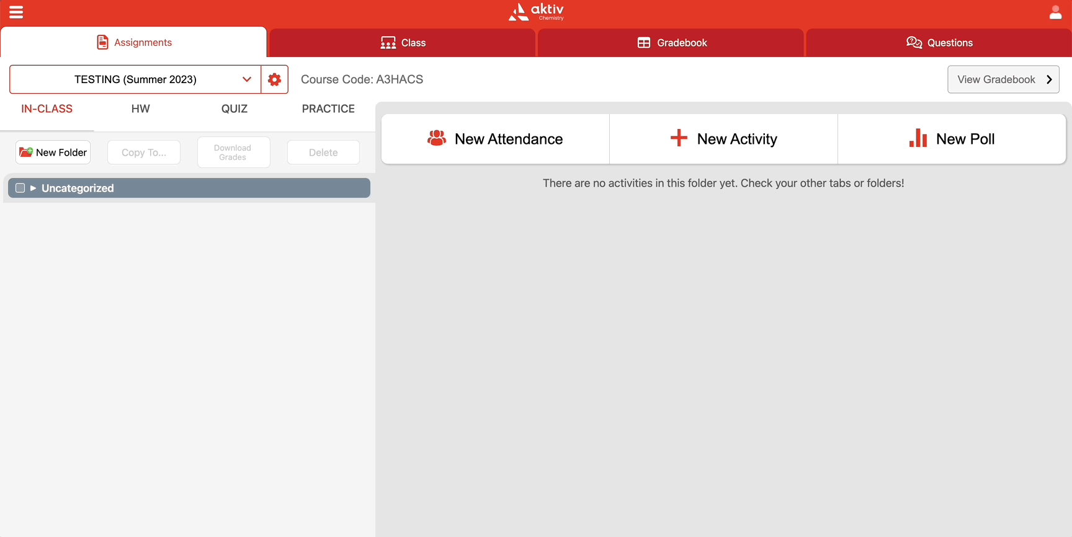This screenshot has height=537, width=1072.
Task: Go to the Questions tab
Action: tap(939, 43)
